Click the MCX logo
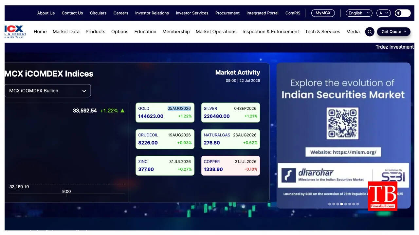The image size is (419, 235). tap(15, 32)
